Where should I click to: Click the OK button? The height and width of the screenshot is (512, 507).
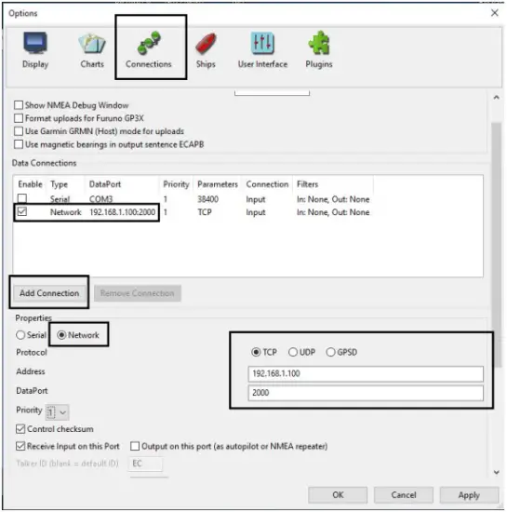point(338,495)
